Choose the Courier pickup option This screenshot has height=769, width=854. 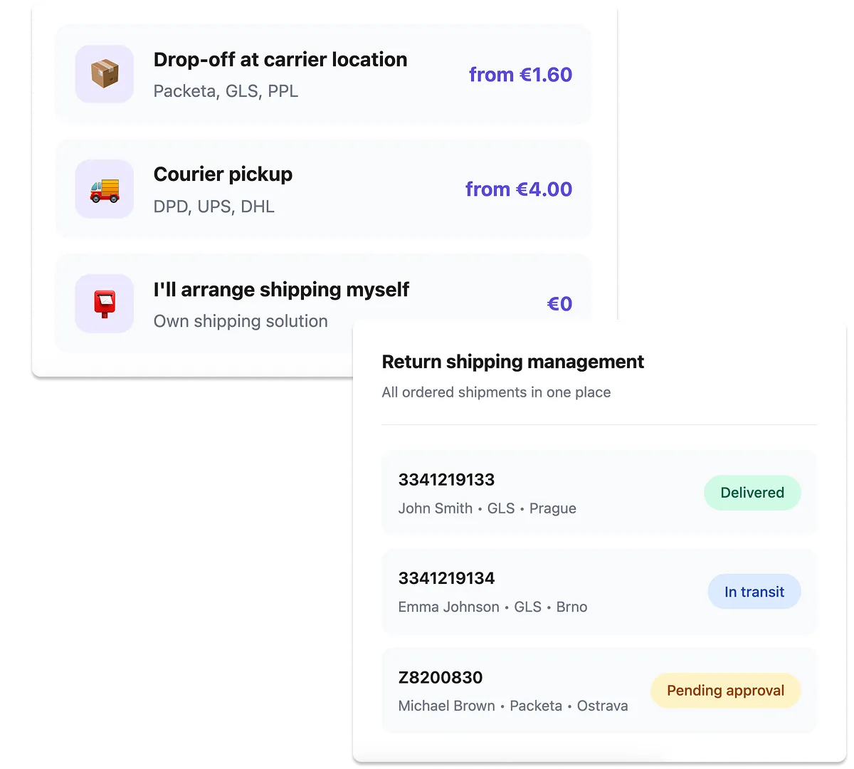click(223, 174)
